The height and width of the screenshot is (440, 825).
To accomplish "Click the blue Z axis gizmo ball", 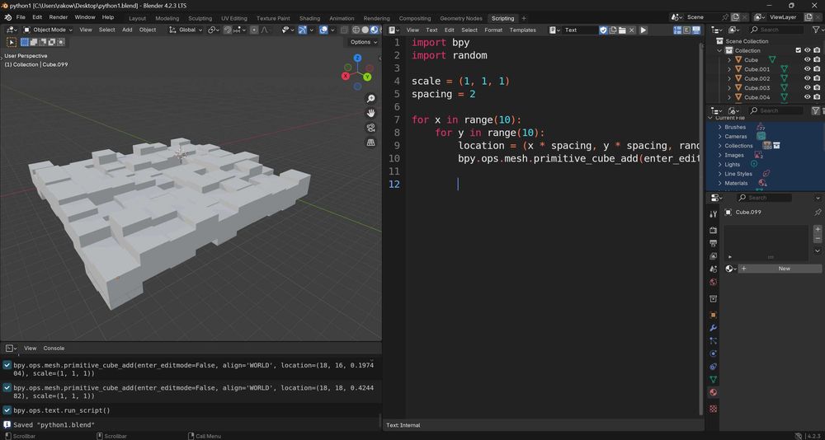I will [x=357, y=58].
